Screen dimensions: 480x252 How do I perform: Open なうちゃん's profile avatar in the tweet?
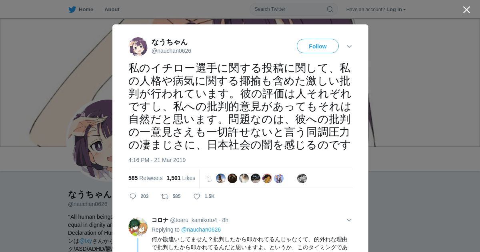tap(138, 46)
